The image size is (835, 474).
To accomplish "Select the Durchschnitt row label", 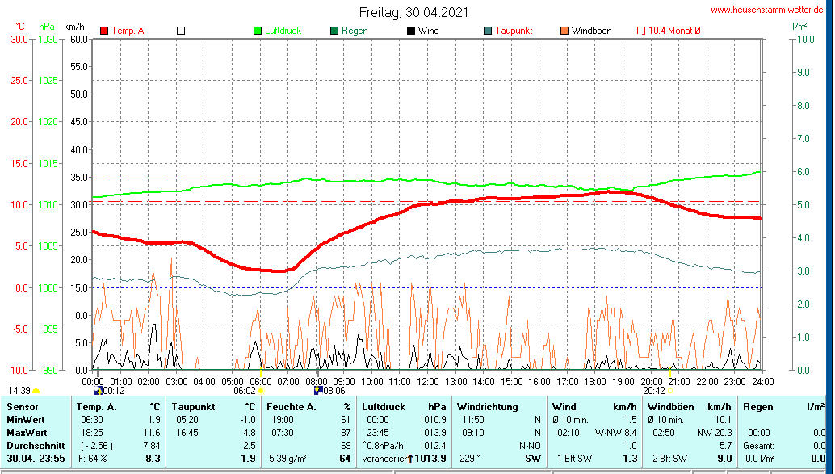I will [x=36, y=445].
